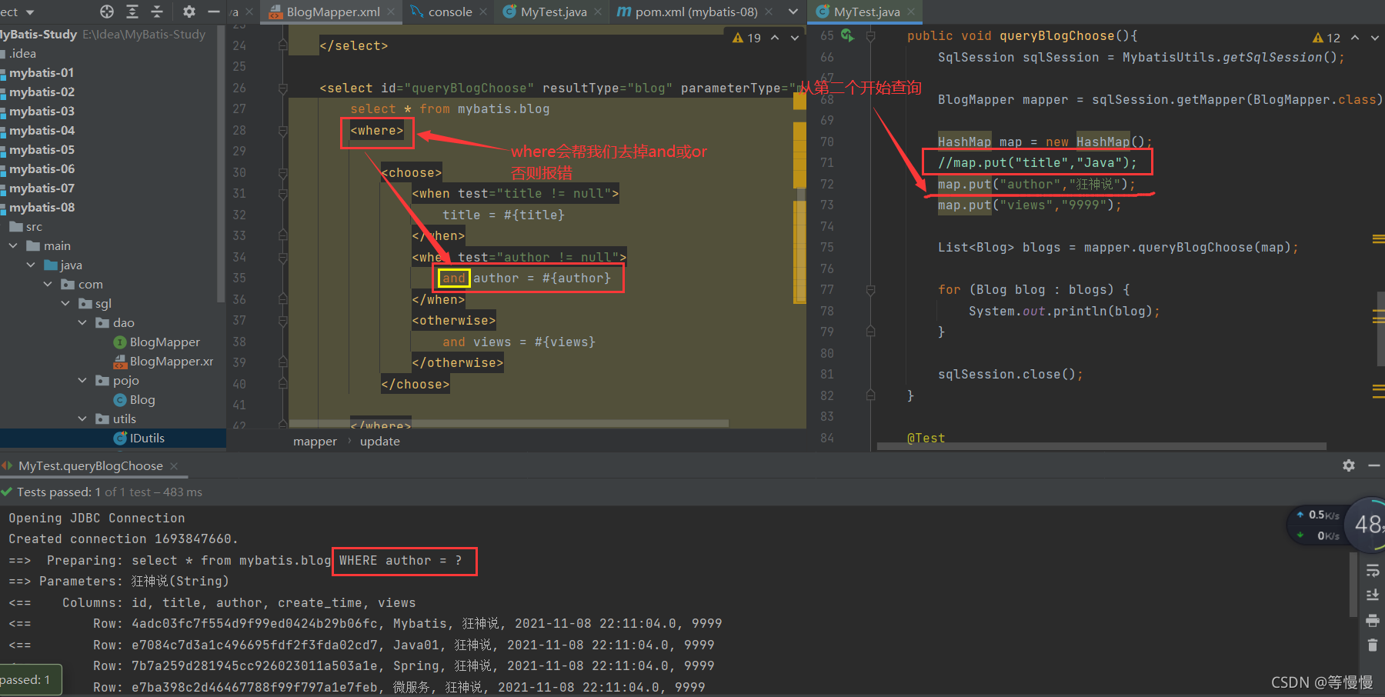Collapse the dao package node
Viewport: 1385px width, 697px height.
click(82, 322)
